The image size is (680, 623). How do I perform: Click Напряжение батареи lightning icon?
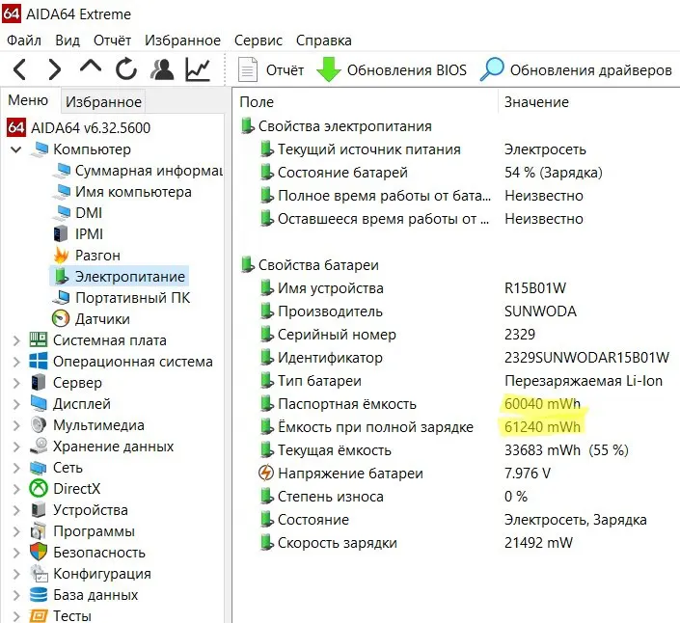click(266, 473)
